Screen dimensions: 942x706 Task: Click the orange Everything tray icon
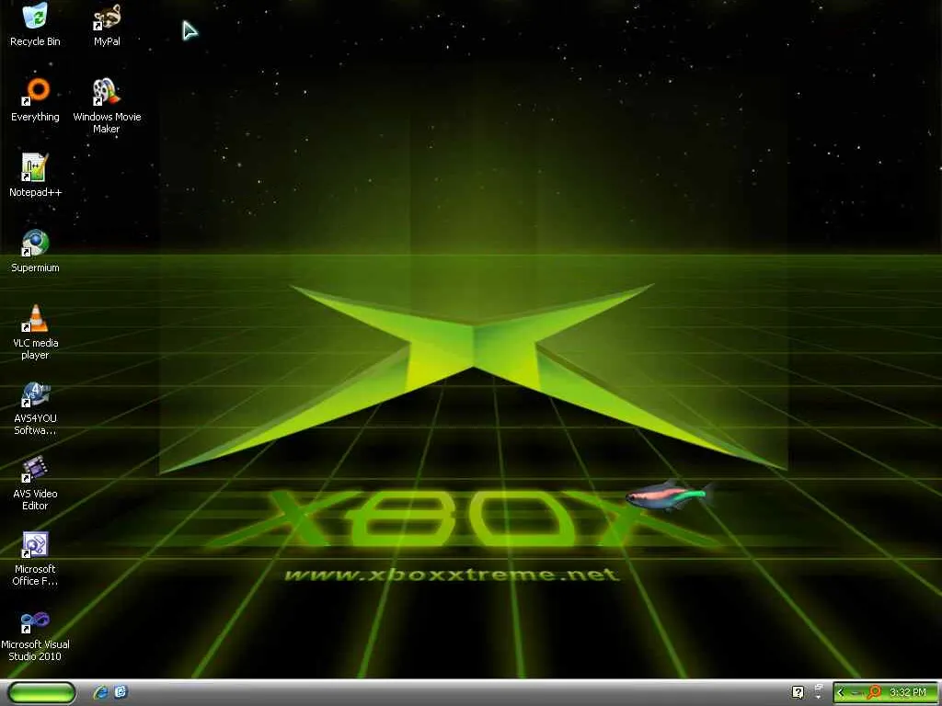pos(874,692)
